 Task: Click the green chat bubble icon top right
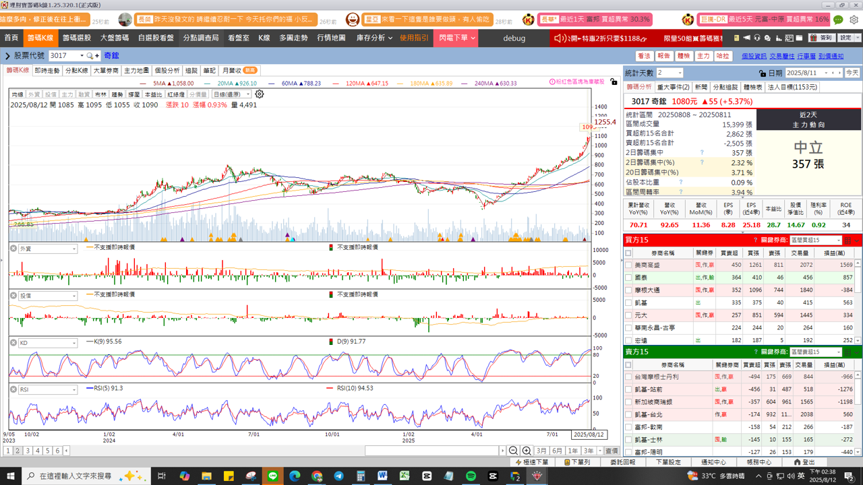pos(839,20)
